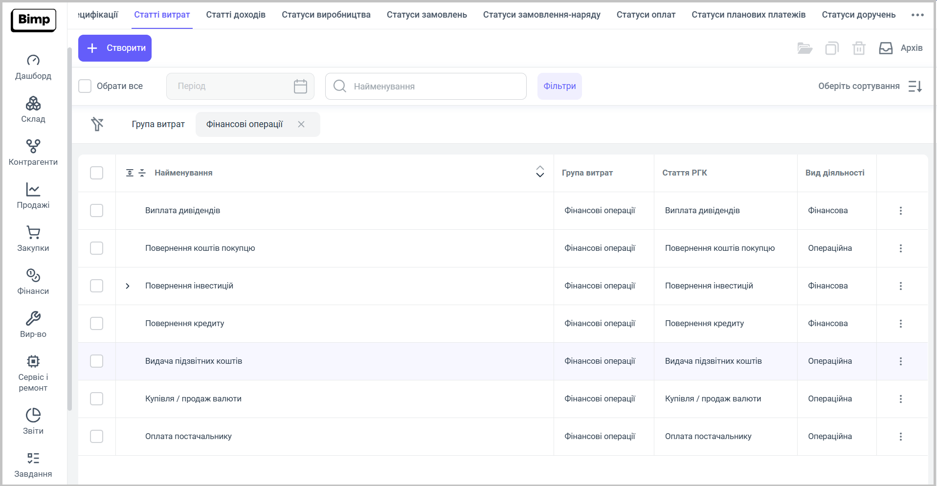Screen dimensions: 937x486
Task: Expand the Повернення інвестицій row
Action: [x=128, y=286]
